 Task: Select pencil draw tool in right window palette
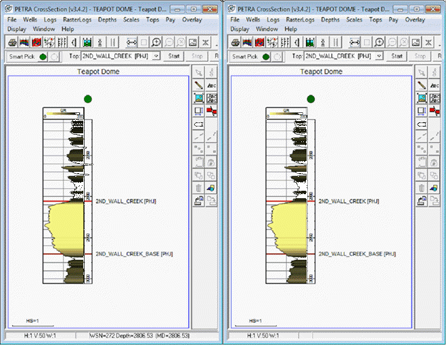click(422, 85)
